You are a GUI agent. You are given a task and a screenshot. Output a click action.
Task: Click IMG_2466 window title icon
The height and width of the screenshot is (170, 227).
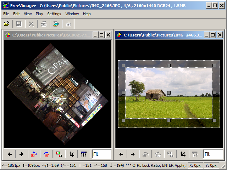(x=119, y=35)
